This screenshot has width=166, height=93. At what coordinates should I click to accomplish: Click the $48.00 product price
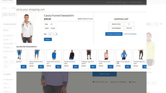point(47,19)
